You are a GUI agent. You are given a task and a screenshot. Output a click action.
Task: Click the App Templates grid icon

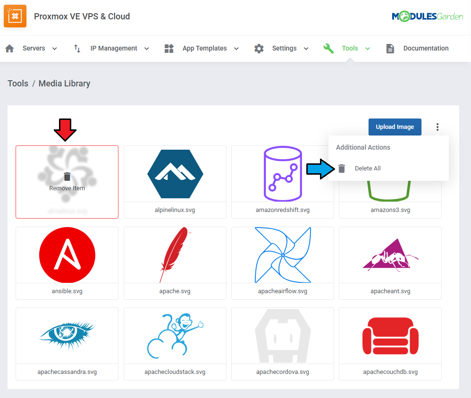click(169, 49)
